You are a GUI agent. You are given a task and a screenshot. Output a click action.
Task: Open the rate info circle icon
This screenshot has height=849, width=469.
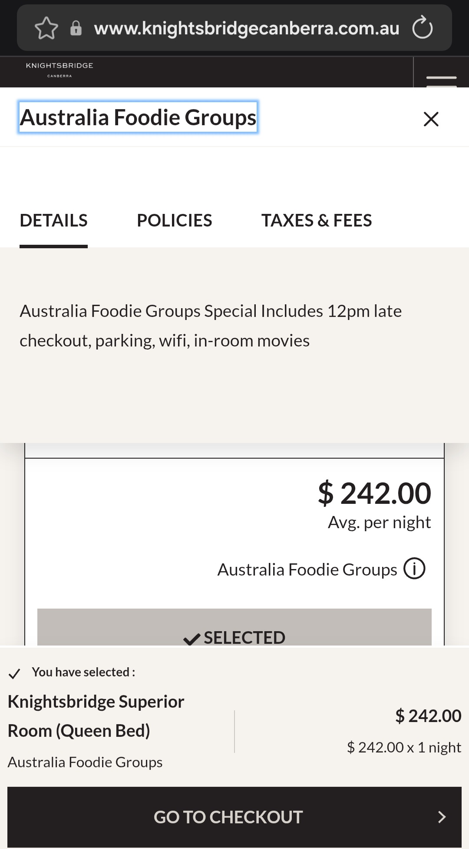(x=414, y=569)
